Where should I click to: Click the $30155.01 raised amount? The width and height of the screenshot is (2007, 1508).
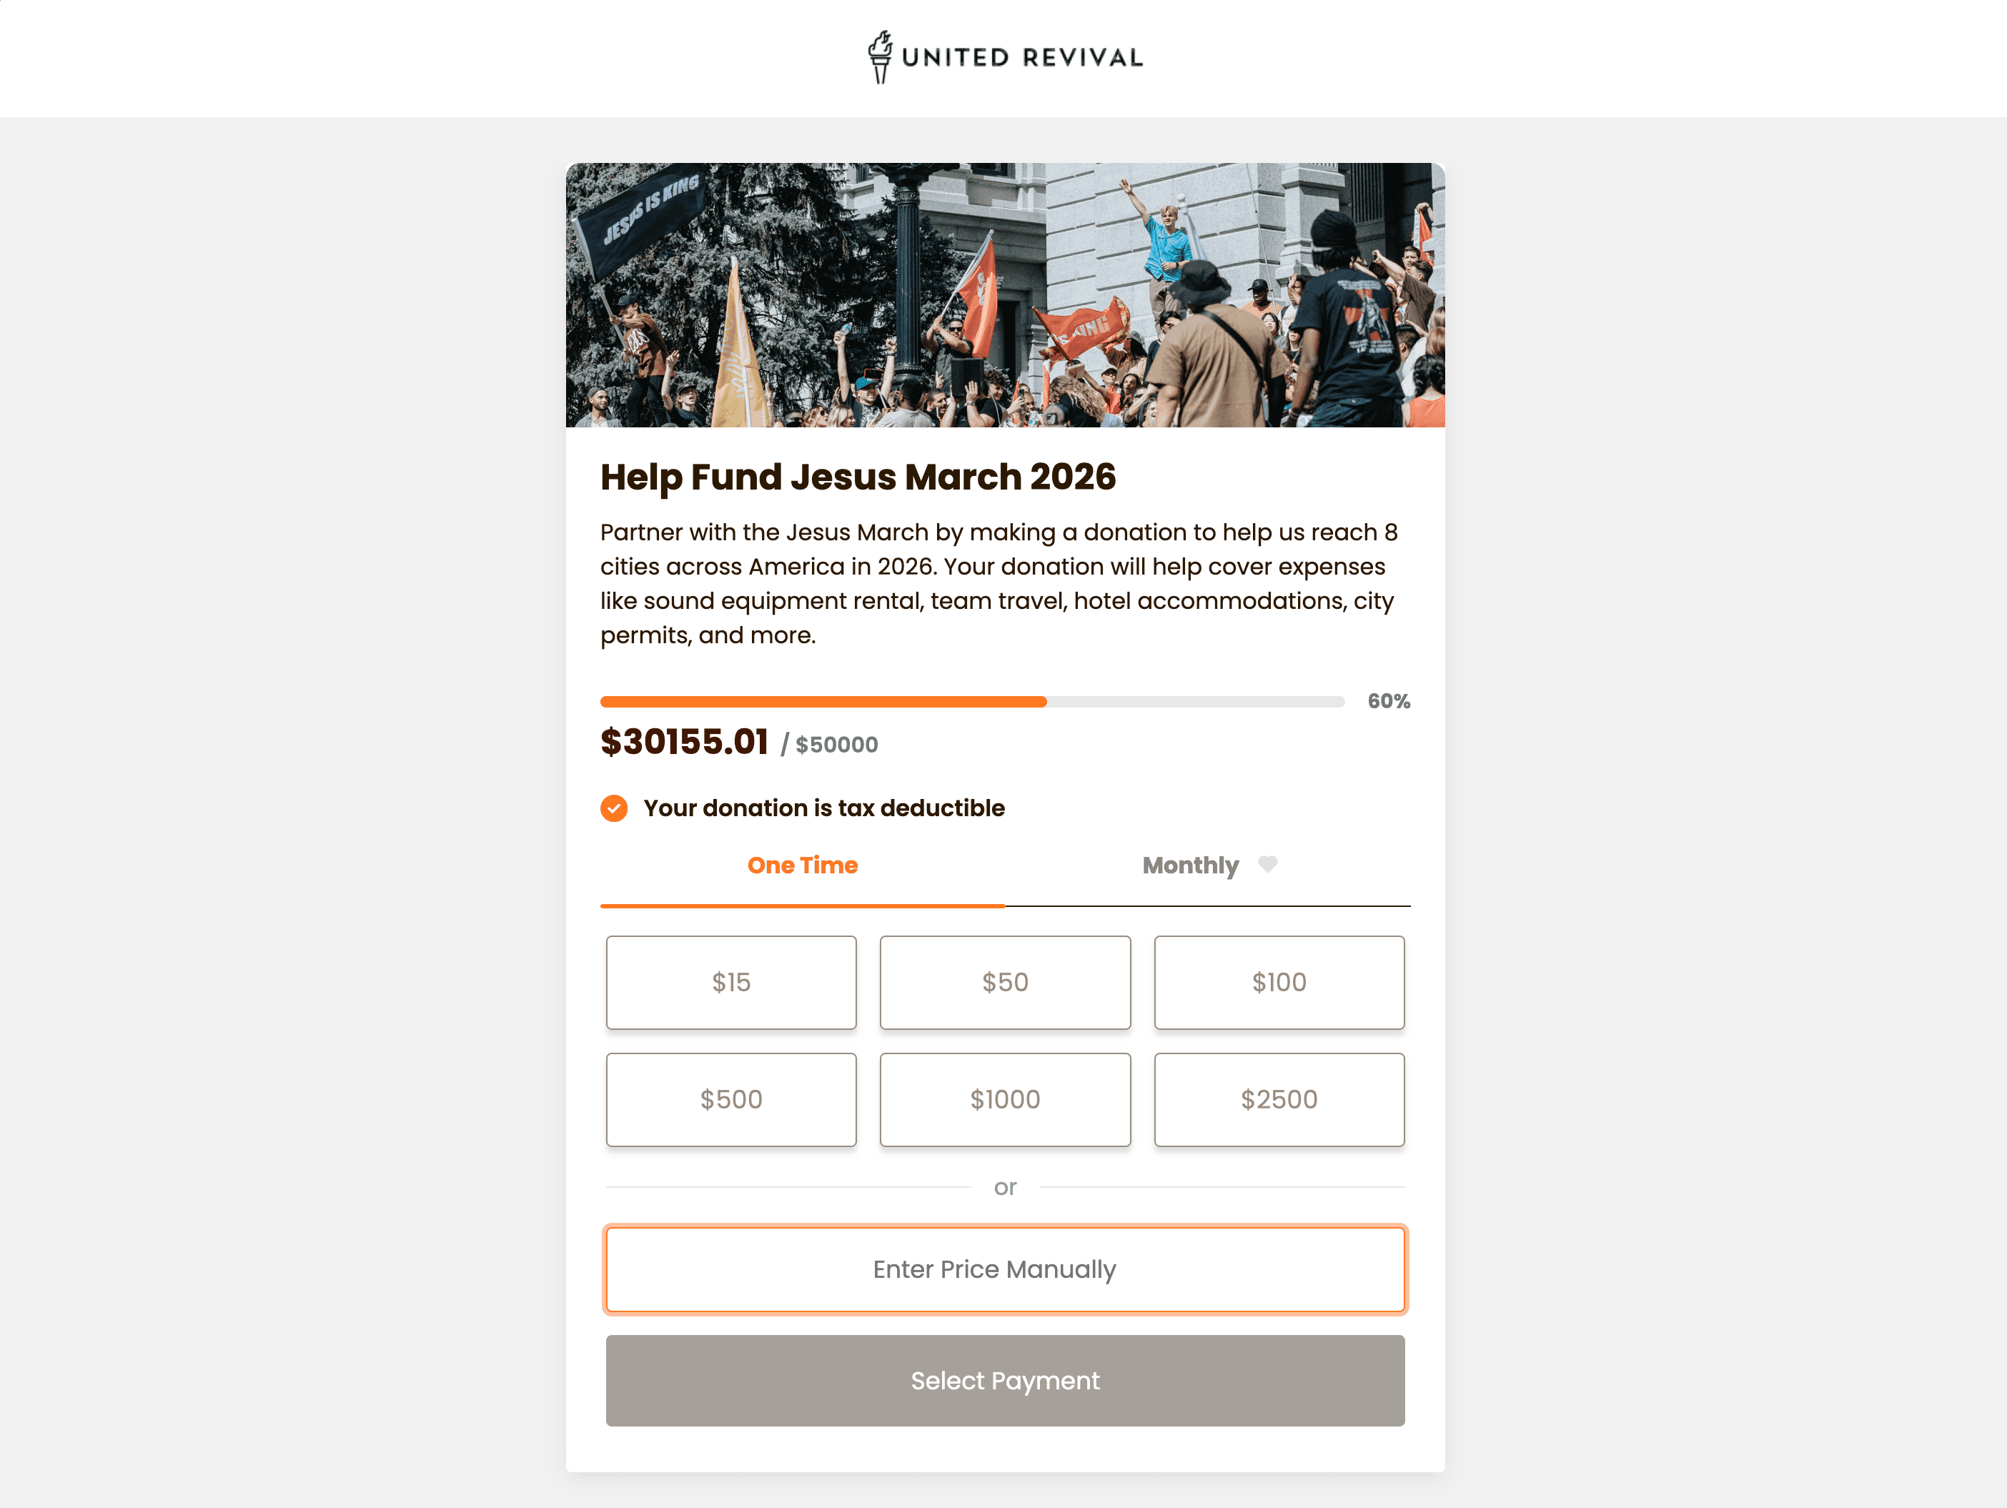tap(685, 742)
